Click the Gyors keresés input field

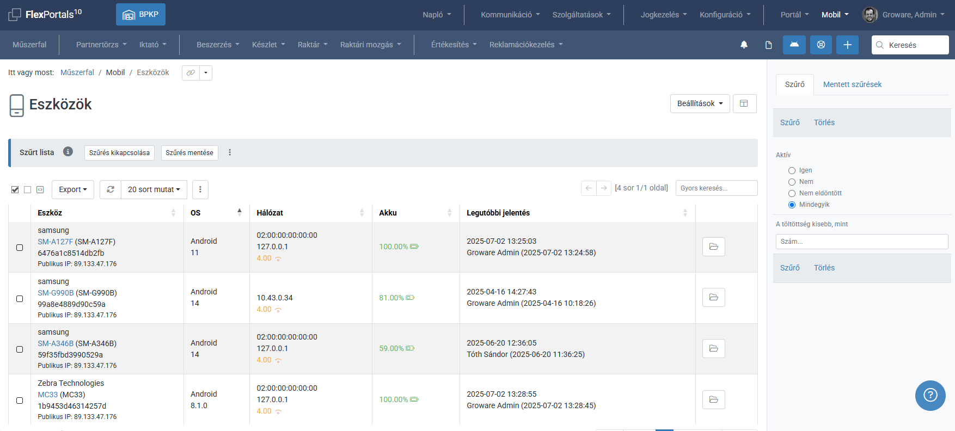(x=717, y=188)
